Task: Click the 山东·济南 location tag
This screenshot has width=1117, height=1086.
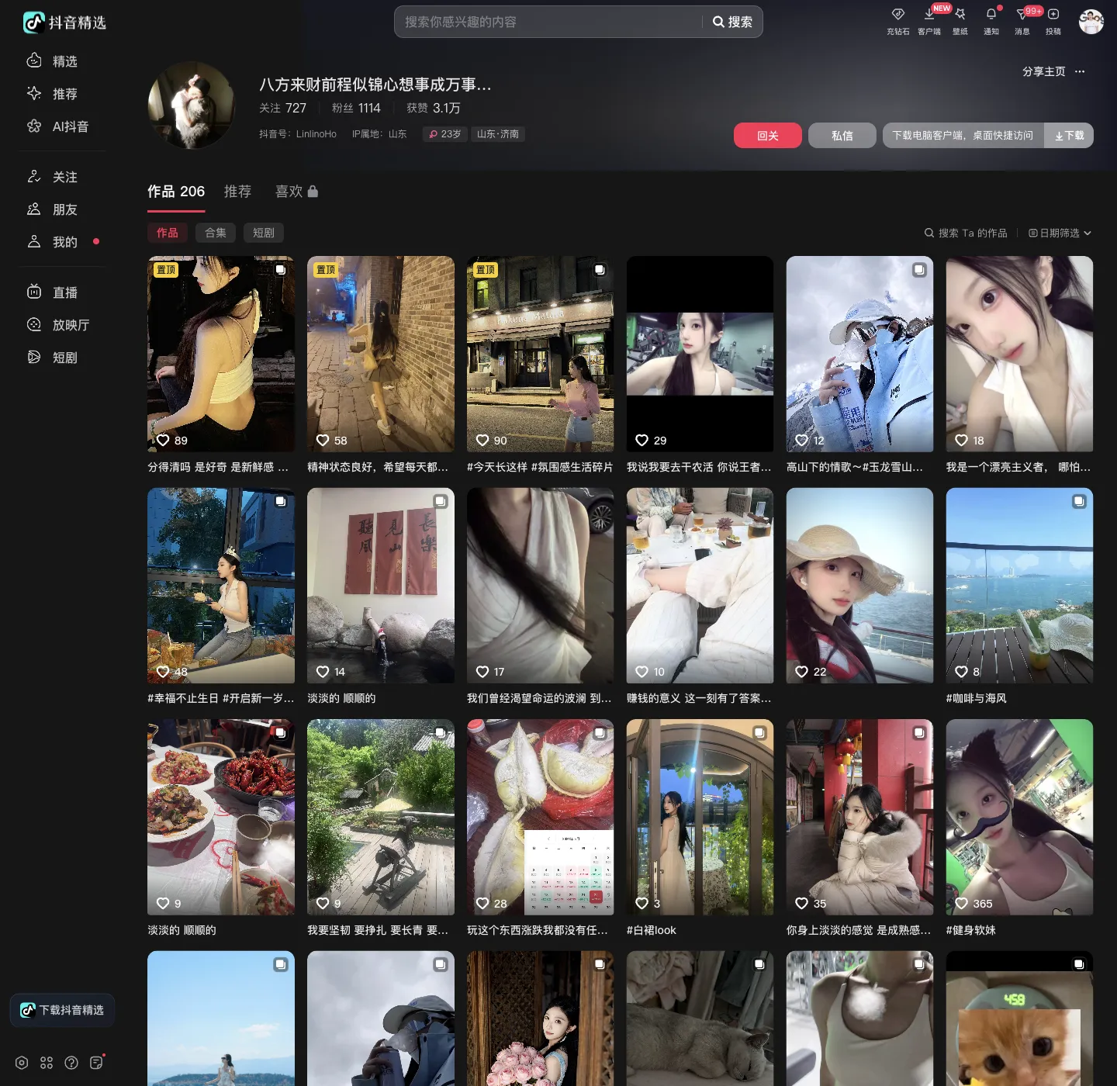Action: [497, 134]
